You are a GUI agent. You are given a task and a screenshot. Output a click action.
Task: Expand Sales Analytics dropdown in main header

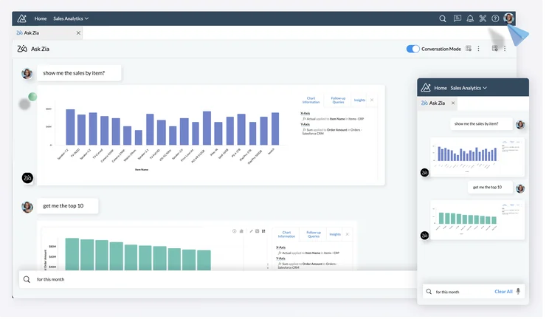point(71,18)
